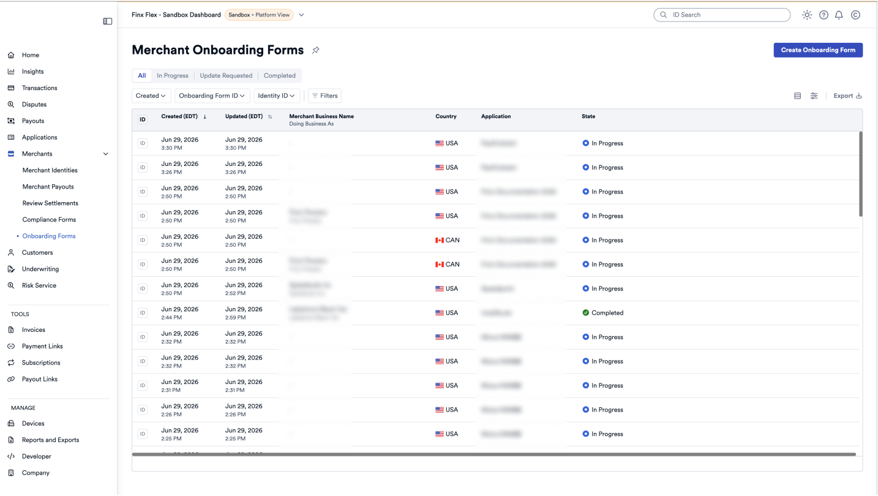This screenshot has height=496, width=878.
Task: Open Disputes in sidebar
Action: [x=34, y=105]
